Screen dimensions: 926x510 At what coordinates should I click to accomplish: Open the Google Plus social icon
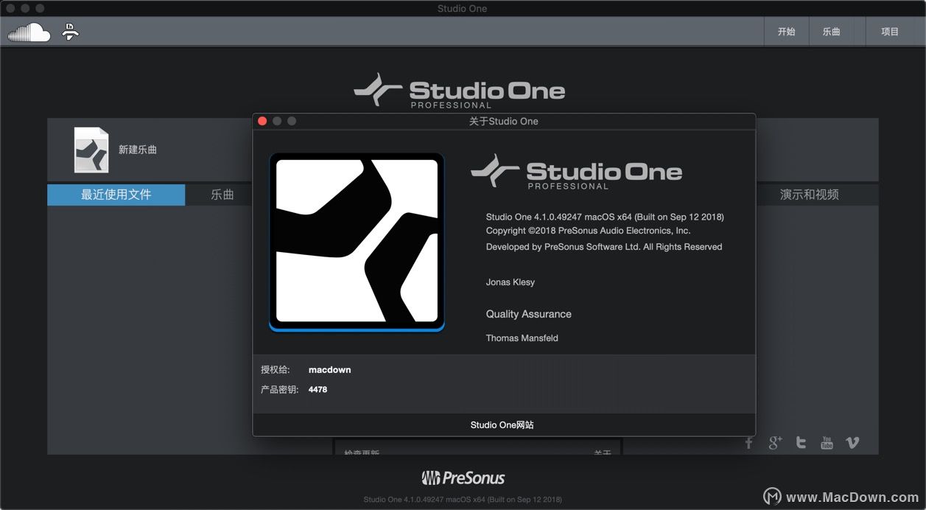(x=775, y=442)
